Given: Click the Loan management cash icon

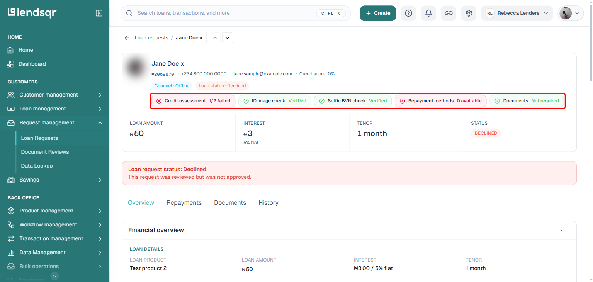Looking at the screenshot, I should (11, 109).
